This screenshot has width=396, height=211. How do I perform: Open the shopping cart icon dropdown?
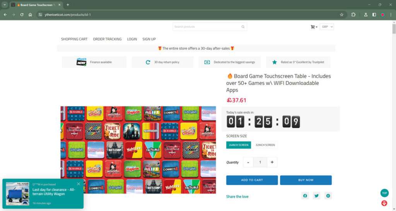coord(314,27)
